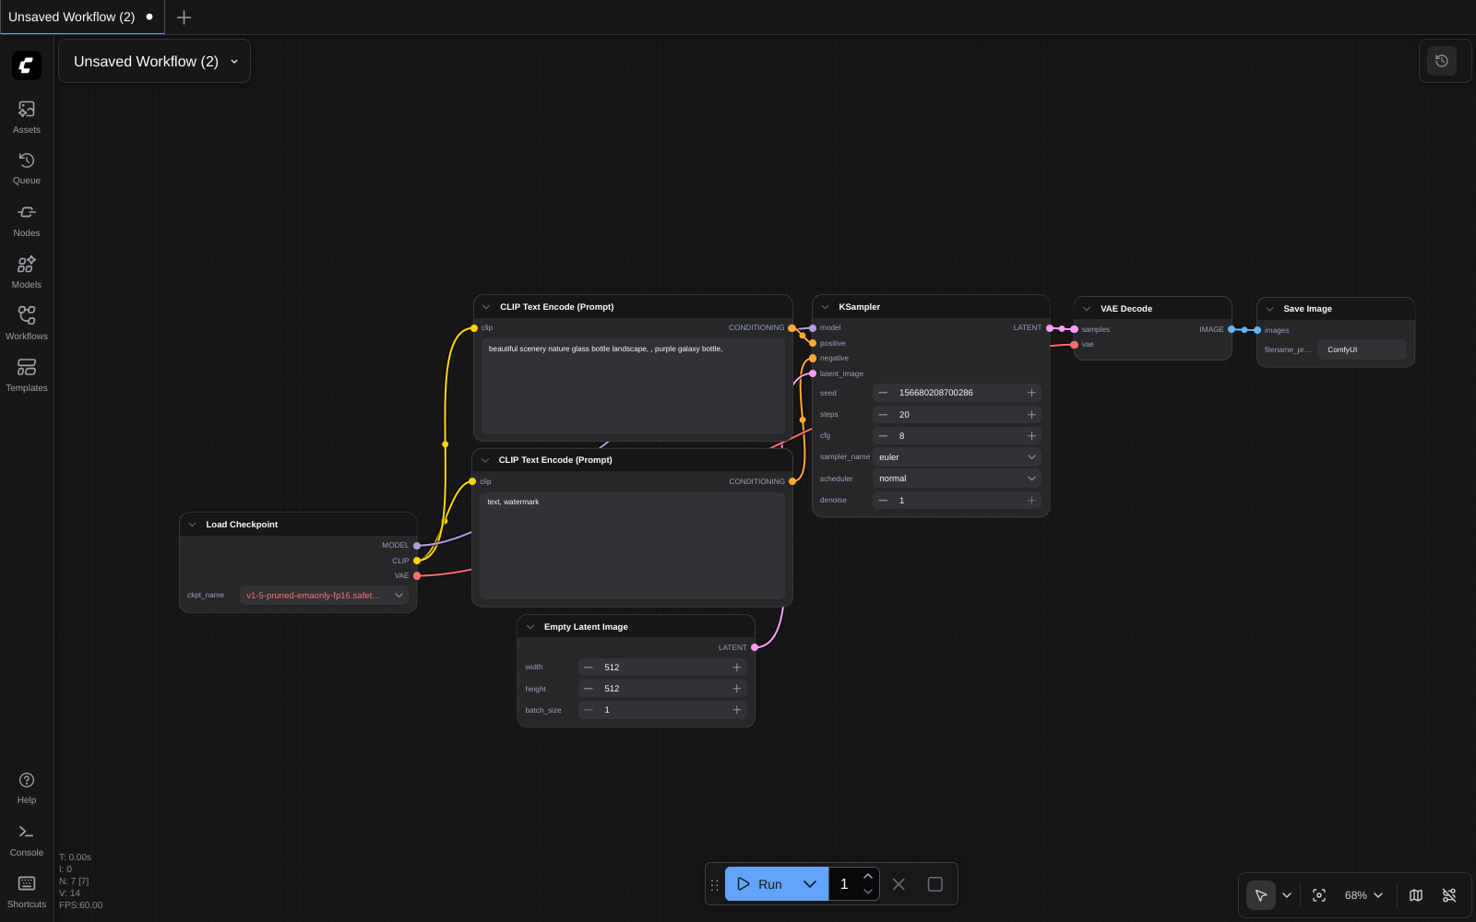The height and width of the screenshot is (922, 1476).
Task: Click the positive prompt text field
Action: tap(632, 385)
